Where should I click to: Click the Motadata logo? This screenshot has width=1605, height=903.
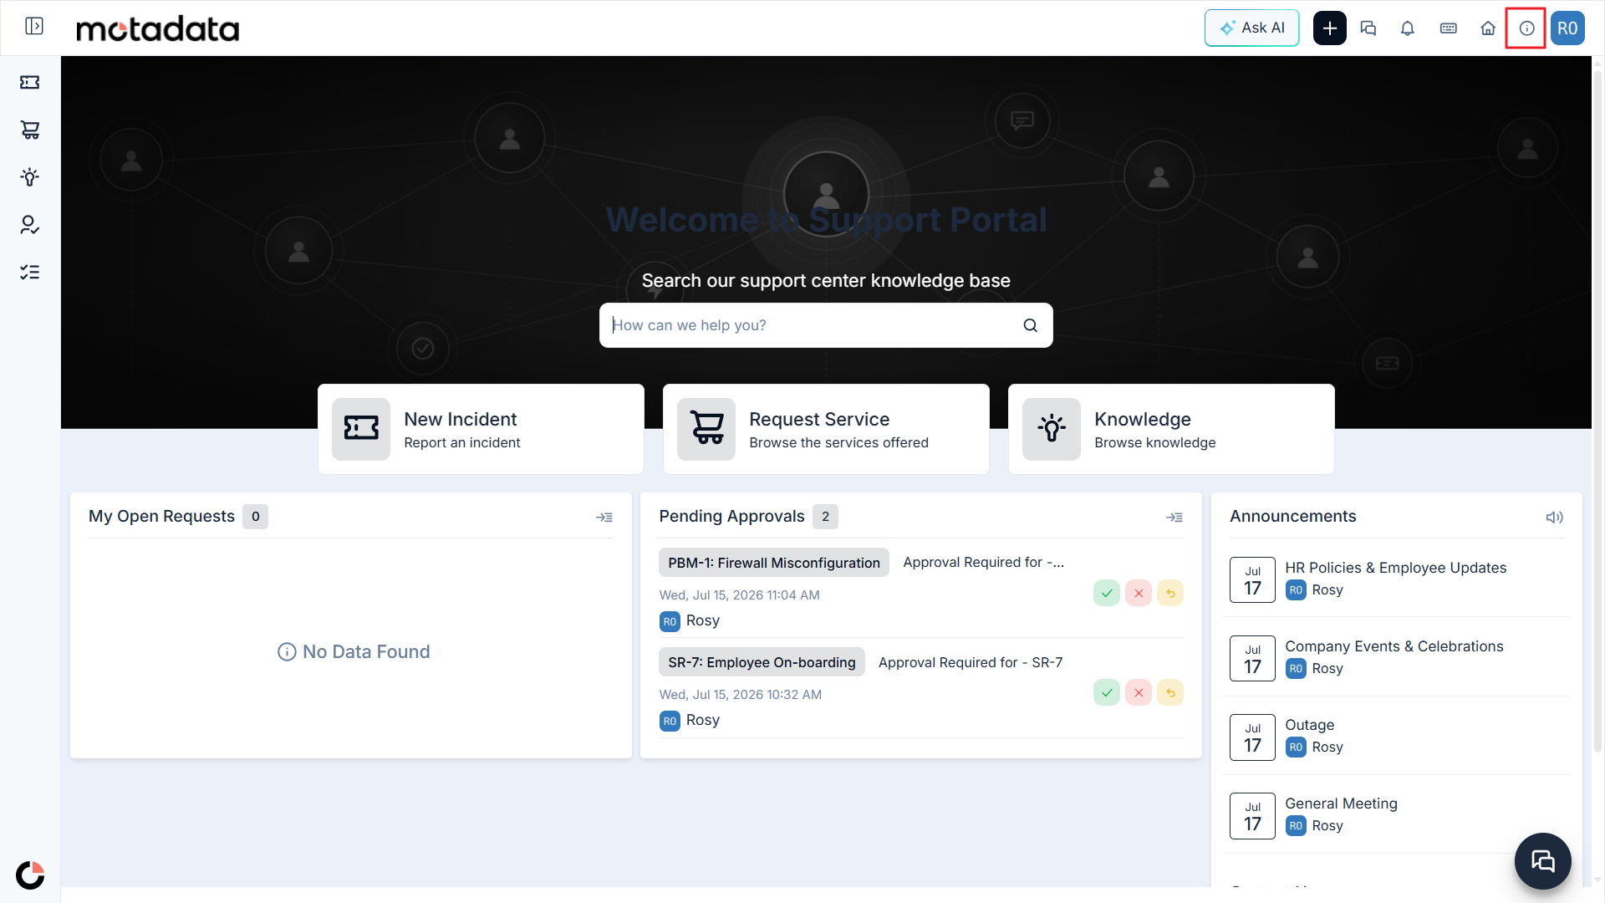tap(157, 28)
